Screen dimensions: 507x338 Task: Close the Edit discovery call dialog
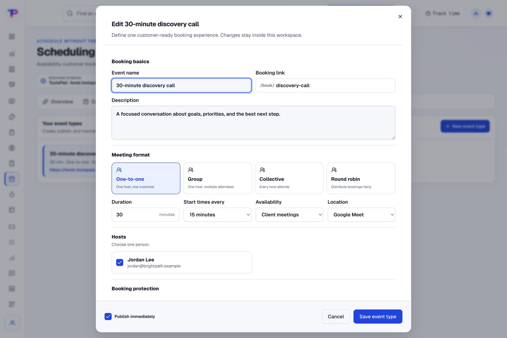pos(400,17)
